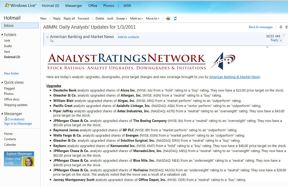This screenshot has width=288, height=187.
Task: Open Photos in the top navigation bar
Action: coord(109,6)
